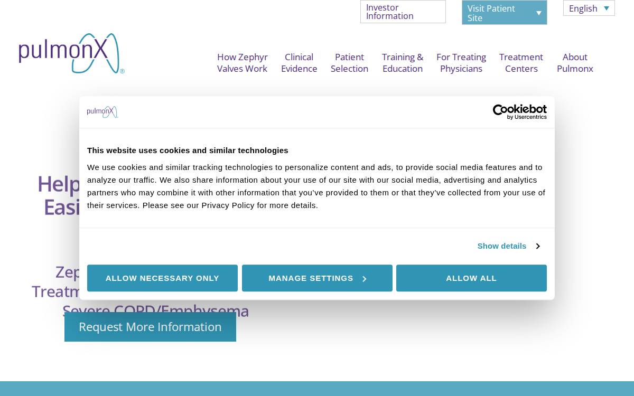This screenshot has width=634, height=396.
Task: Open the English language selector
Action: [x=589, y=8]
